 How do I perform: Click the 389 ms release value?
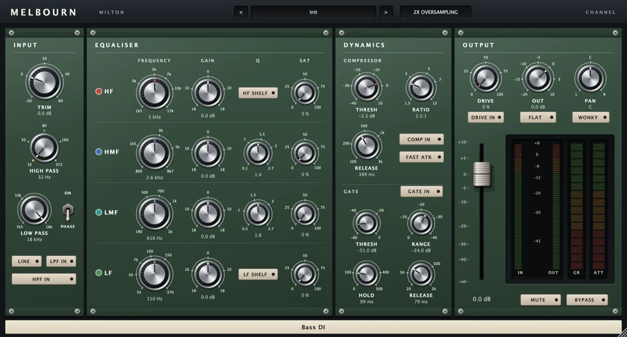point(366,175)
